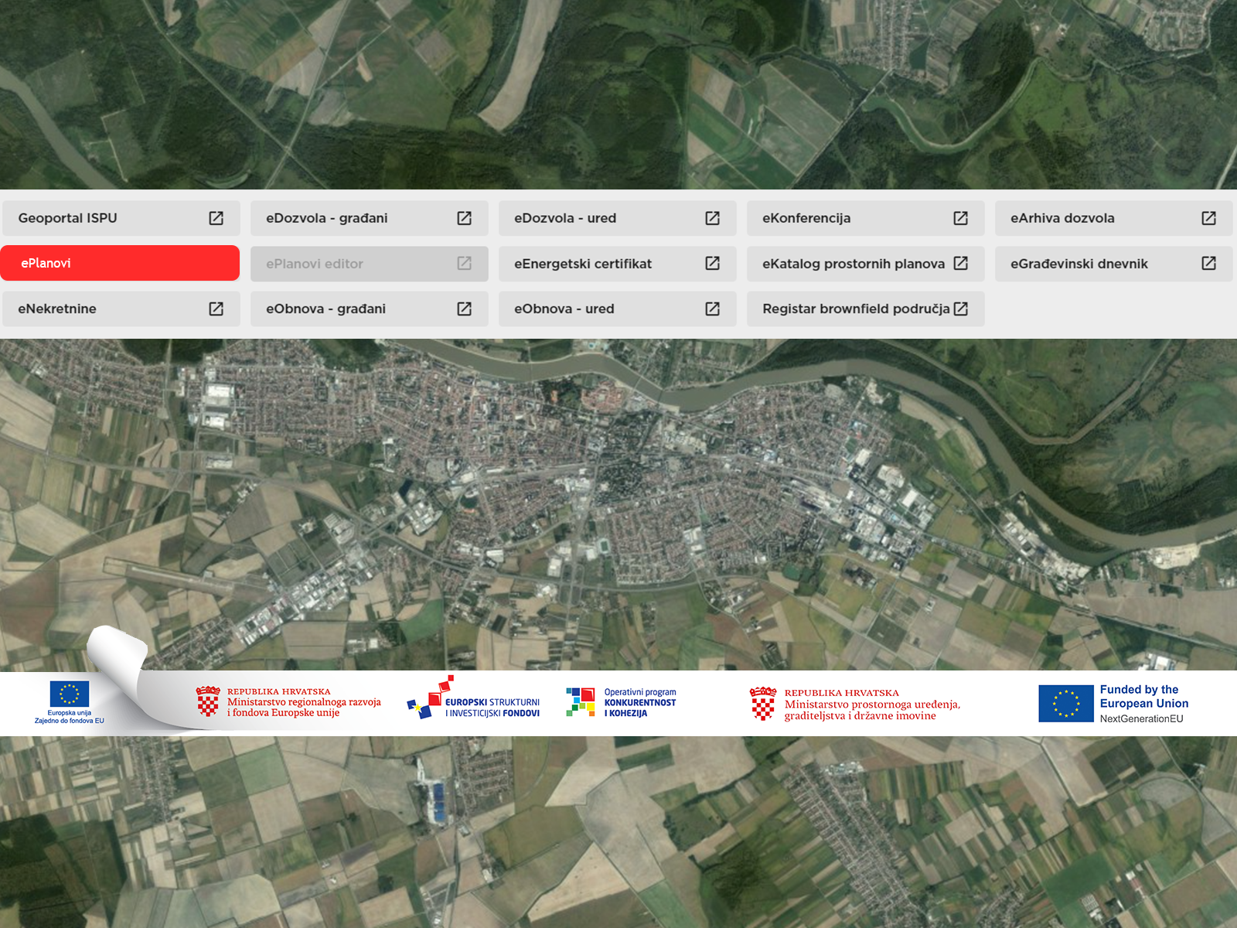
Task: Select the highlighted ePlanovi tile
Action: click(x=120, y=264)
